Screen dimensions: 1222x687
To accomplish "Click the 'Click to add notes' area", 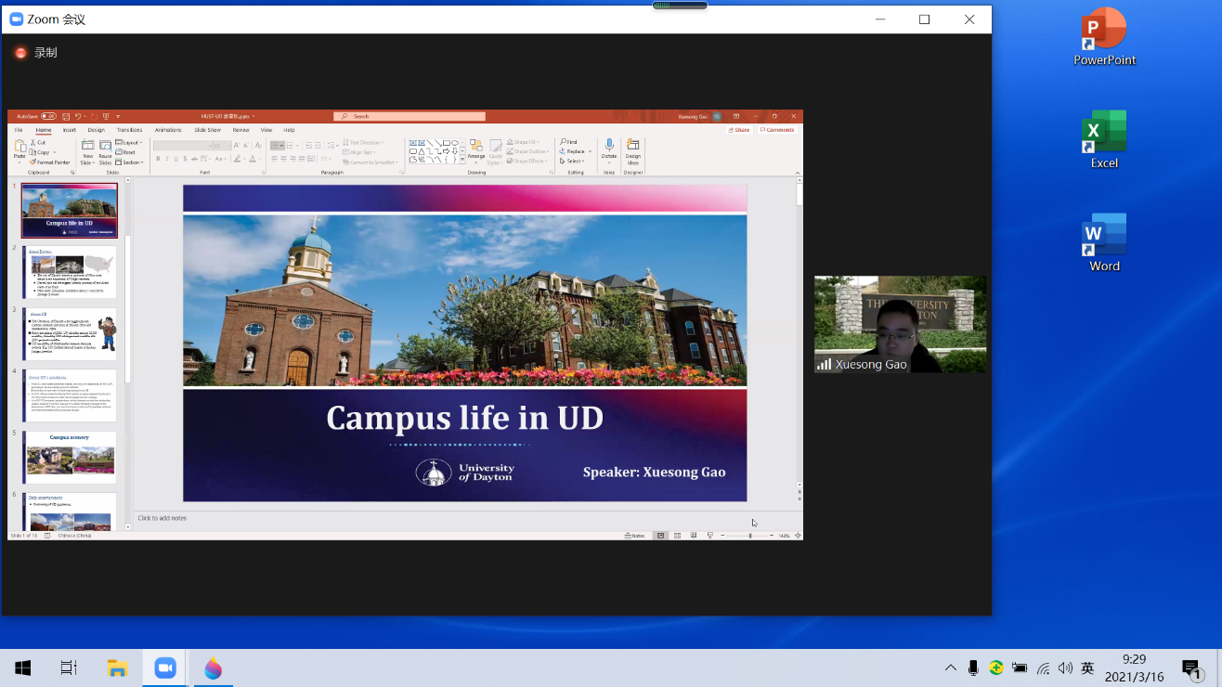I will [162, 518].
